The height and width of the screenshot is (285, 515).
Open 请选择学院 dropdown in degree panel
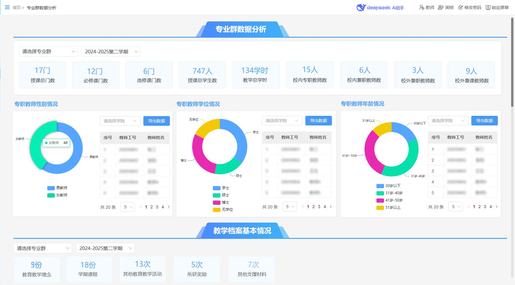282,121
